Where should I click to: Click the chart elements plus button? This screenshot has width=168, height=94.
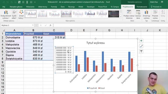click(141, 41)
